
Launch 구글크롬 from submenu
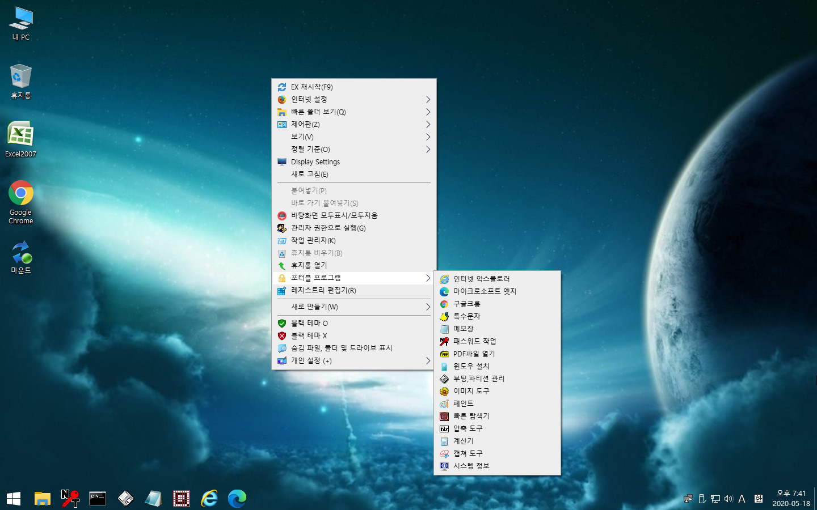pos(497,304)
